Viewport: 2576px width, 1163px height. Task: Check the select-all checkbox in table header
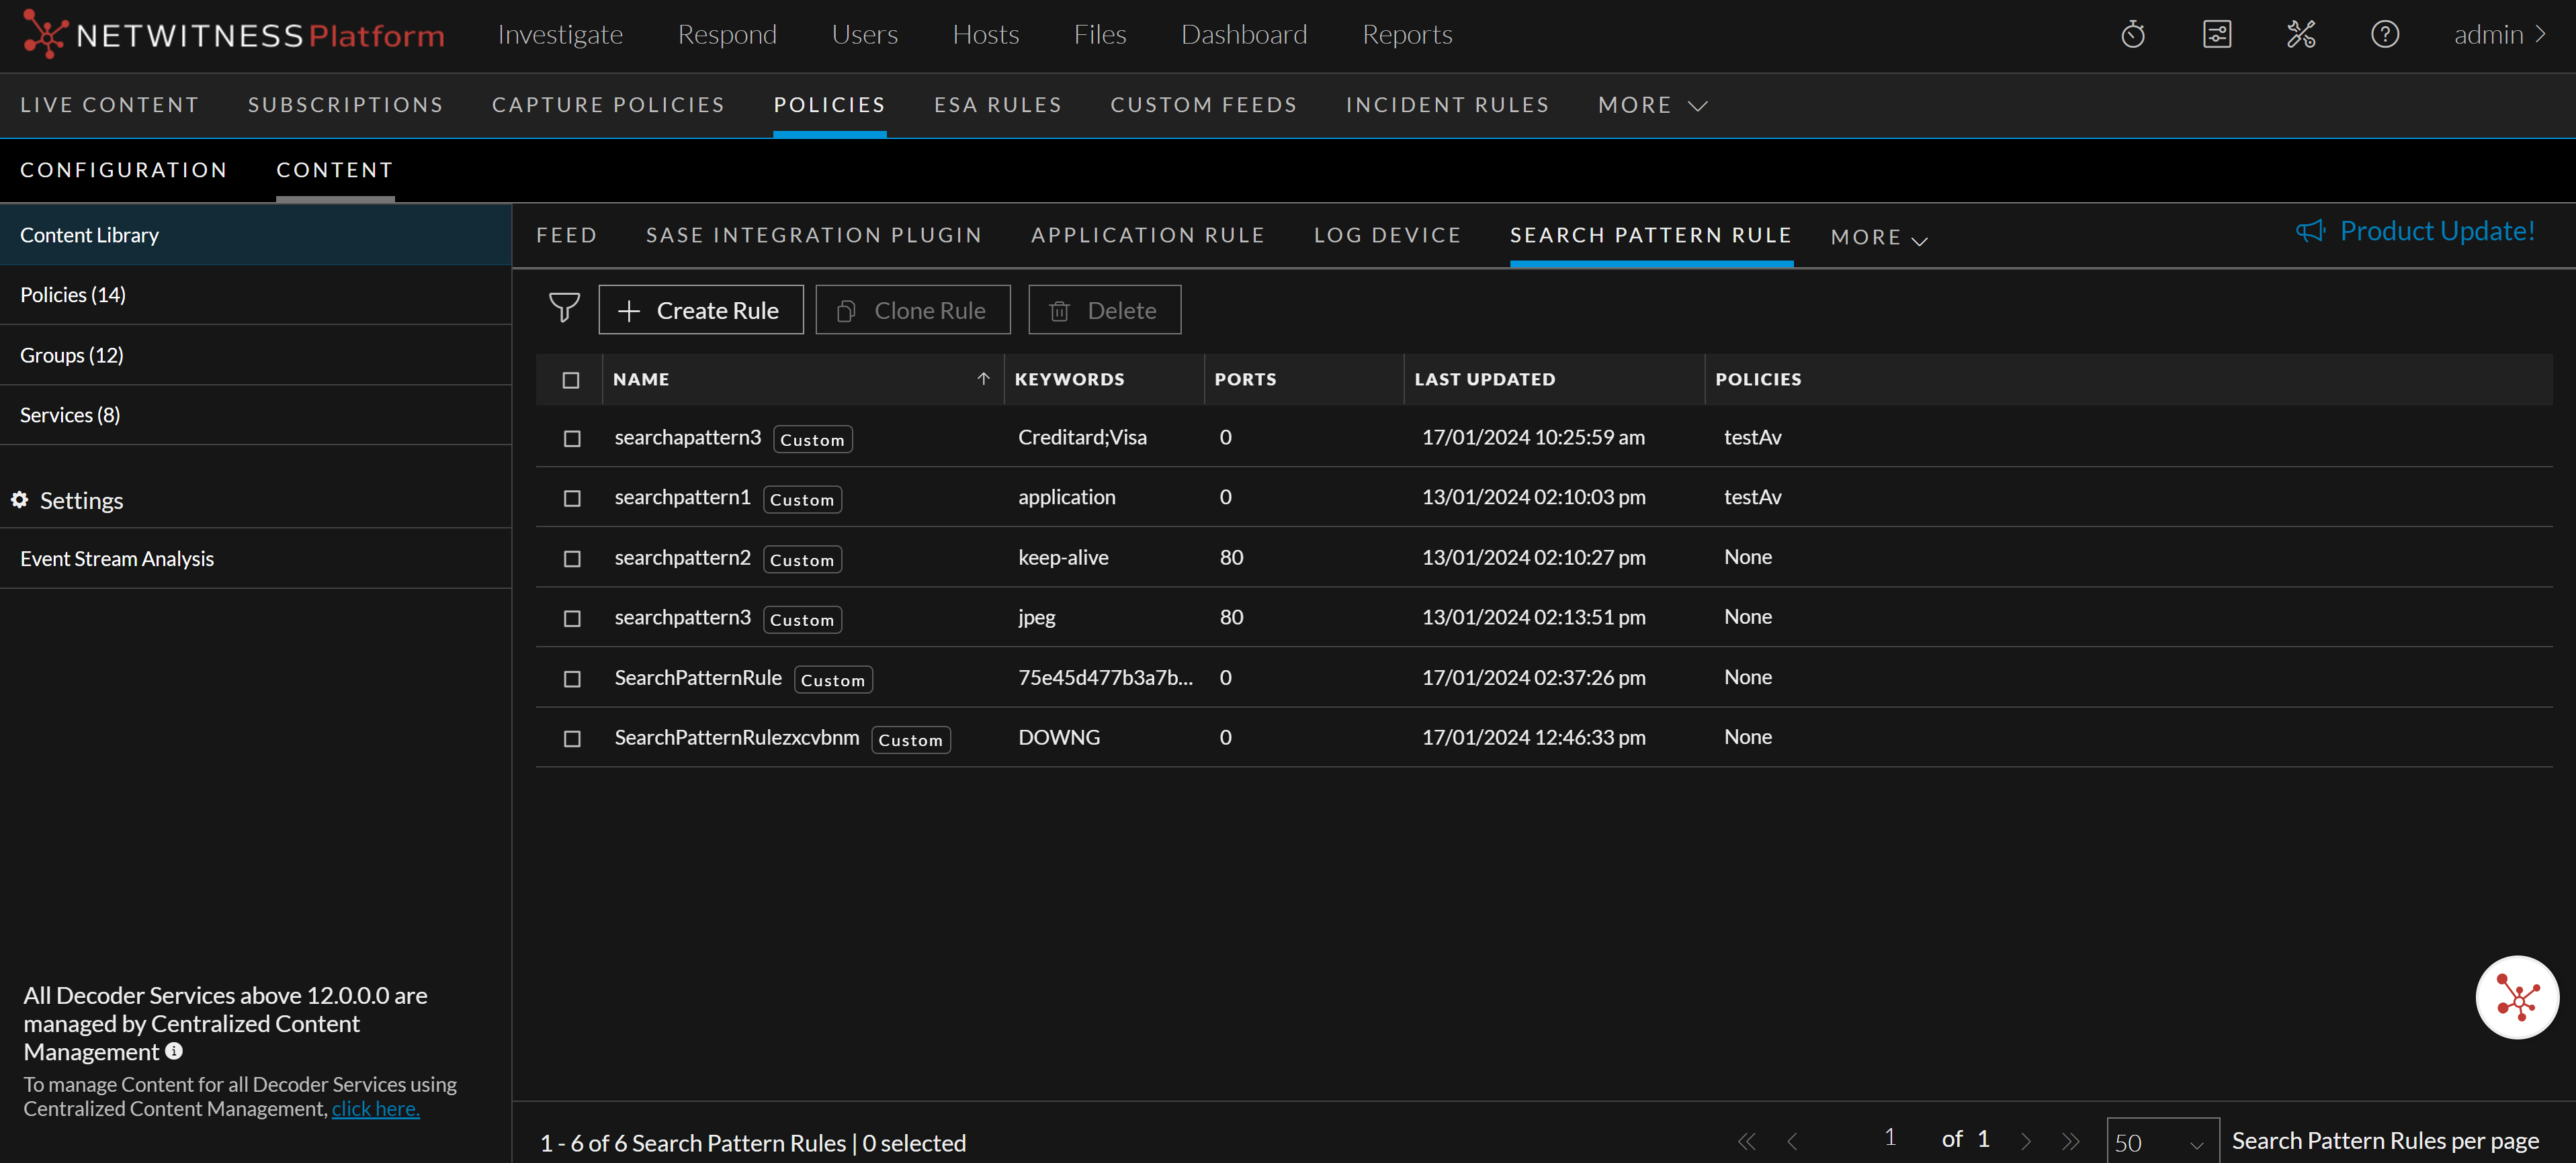pyautogui.click(x=571, y=379)
